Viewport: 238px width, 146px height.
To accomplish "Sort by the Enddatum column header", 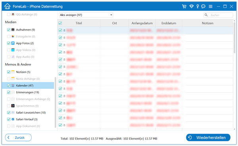I will pos(169,23).
